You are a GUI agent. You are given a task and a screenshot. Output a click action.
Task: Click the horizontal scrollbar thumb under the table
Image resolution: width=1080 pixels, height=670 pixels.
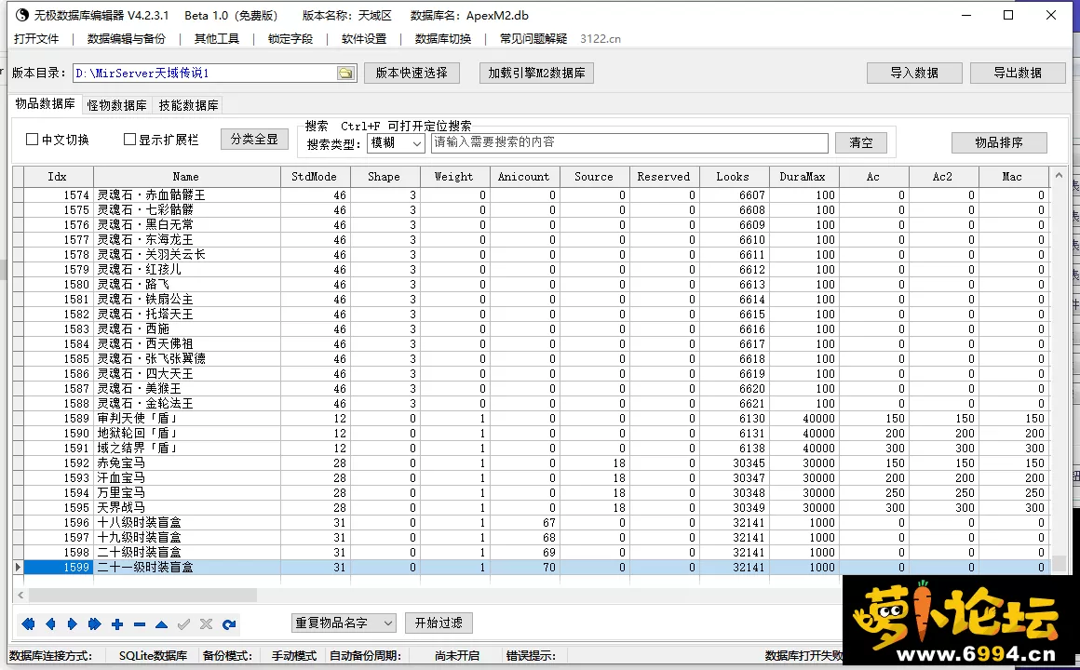point(142,595)
